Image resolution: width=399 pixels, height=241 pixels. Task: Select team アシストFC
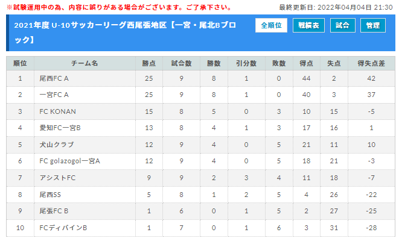pyautogui.click(x=57, y=178)
